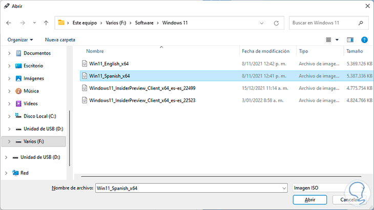Sort by Fecha de modificación column
374x210 pixels.
pyautogui.click(x=265, y=51)
